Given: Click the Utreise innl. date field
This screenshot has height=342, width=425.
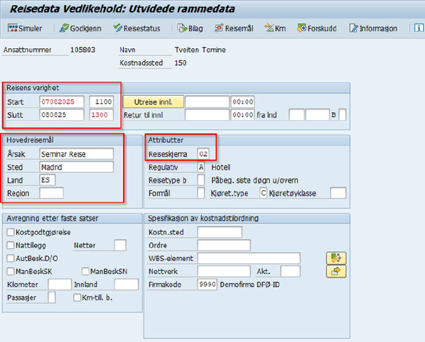Looking at the screenshot, I should pos(207,102).
